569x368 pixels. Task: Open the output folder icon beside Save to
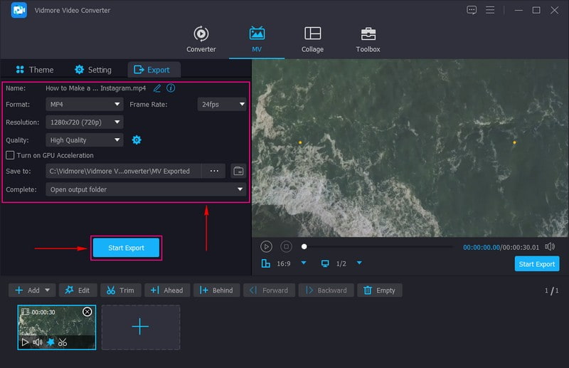click(x=238, y=171)
